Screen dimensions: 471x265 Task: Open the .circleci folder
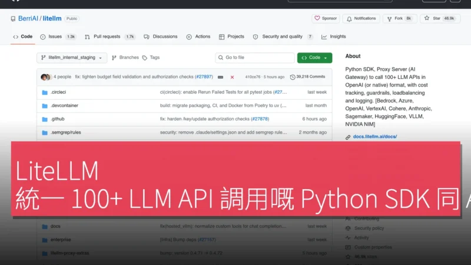[x=58, y=92]
